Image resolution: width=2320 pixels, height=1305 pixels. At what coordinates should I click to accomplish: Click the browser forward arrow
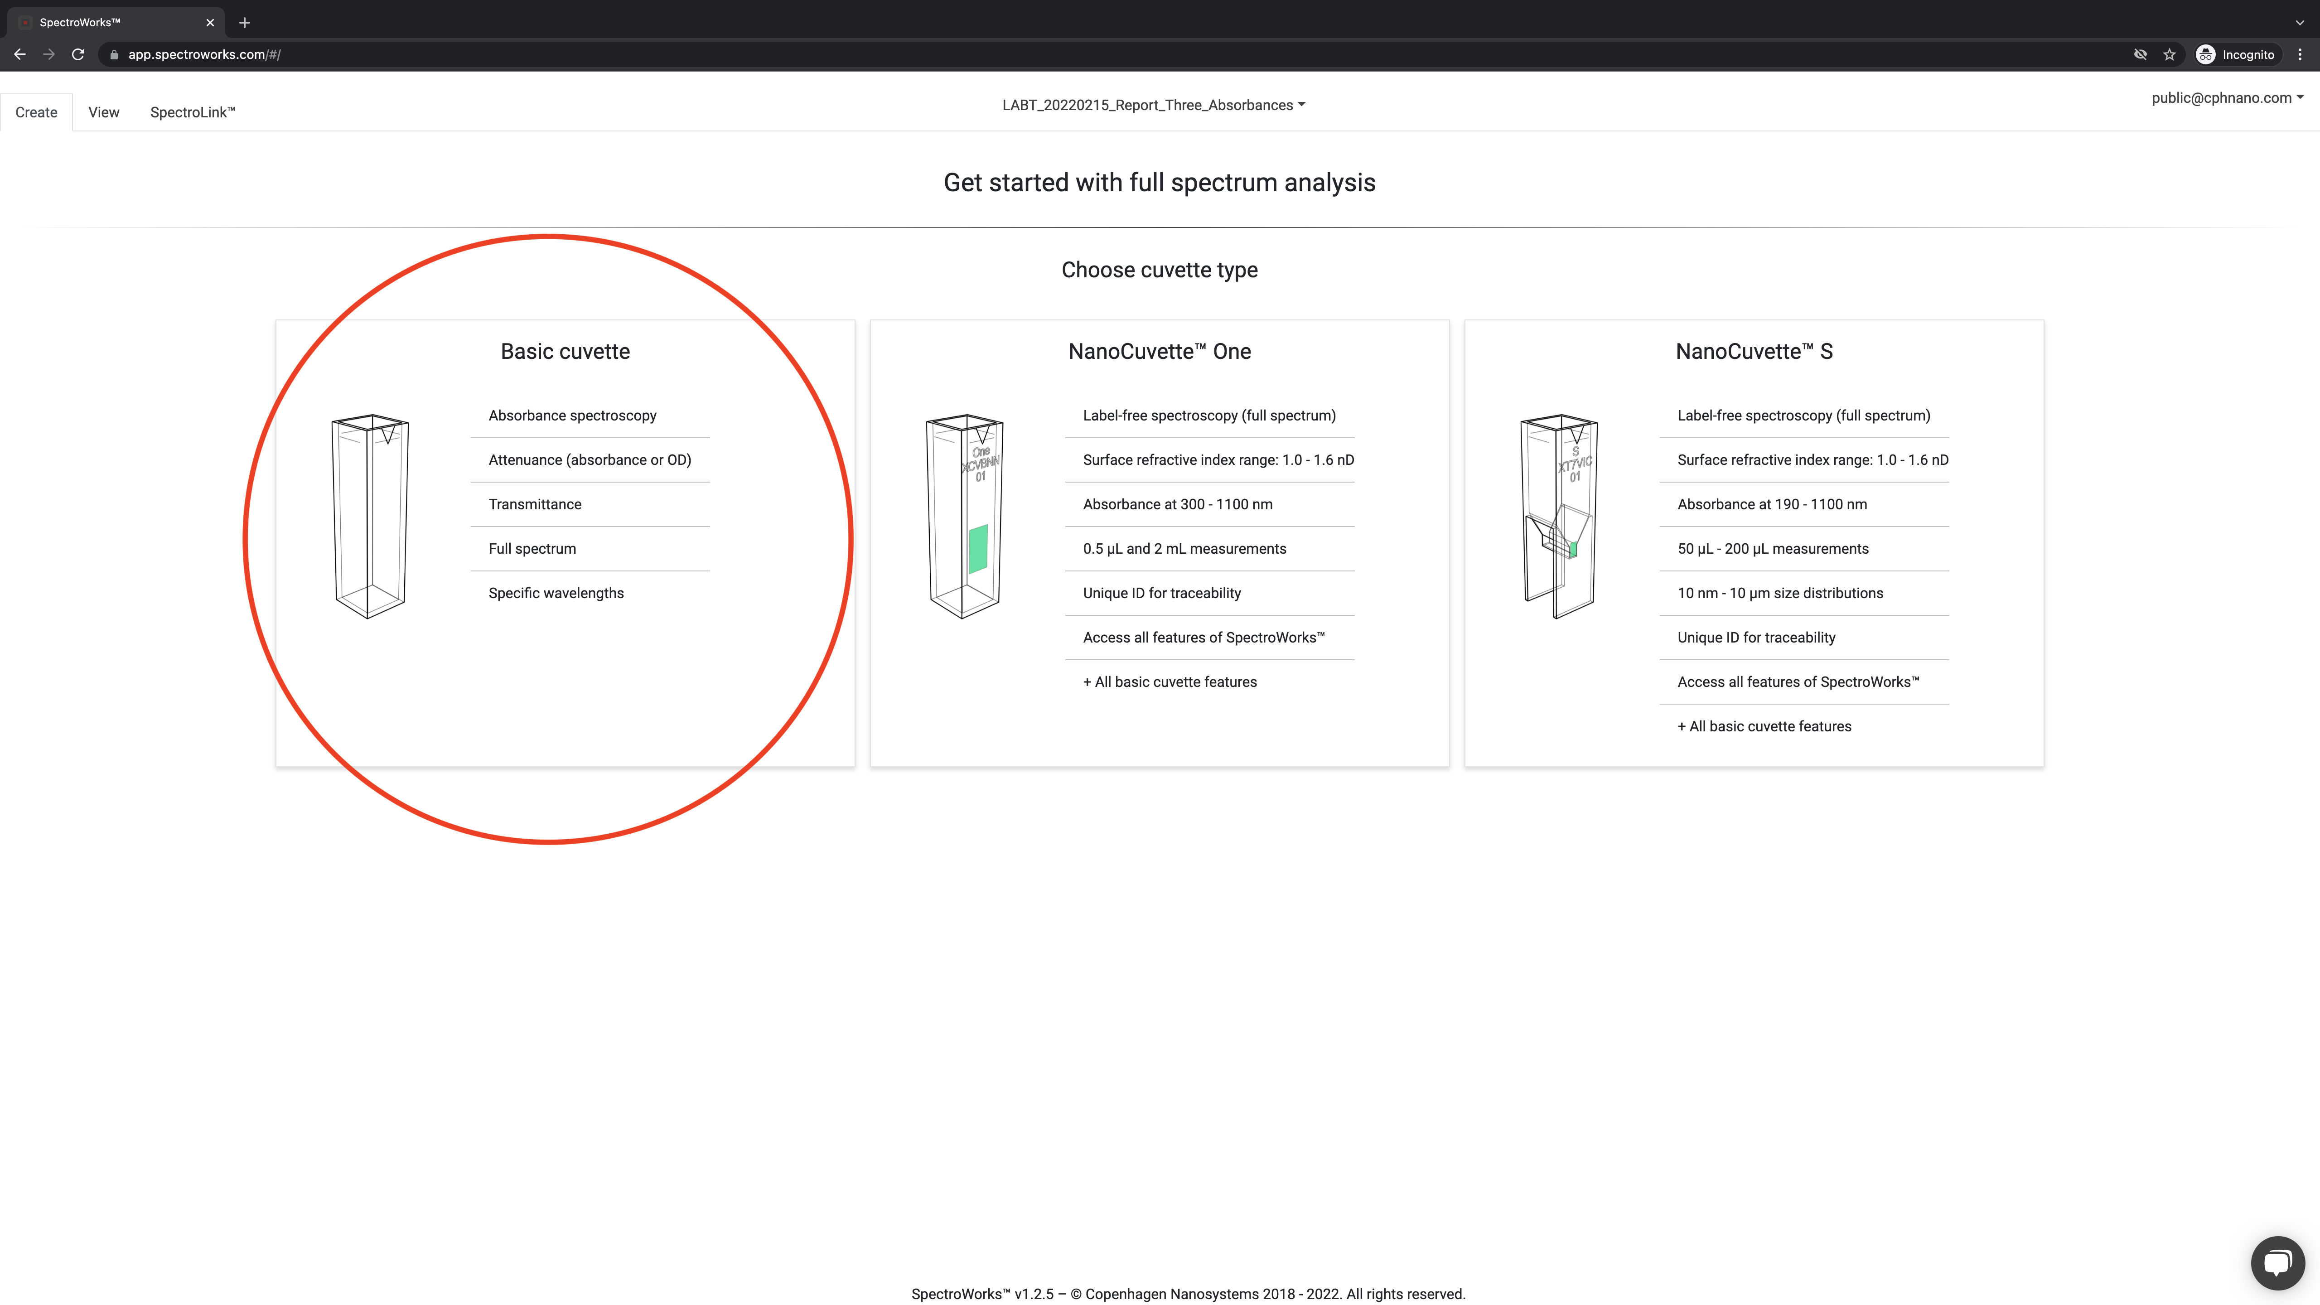[49, 55]
